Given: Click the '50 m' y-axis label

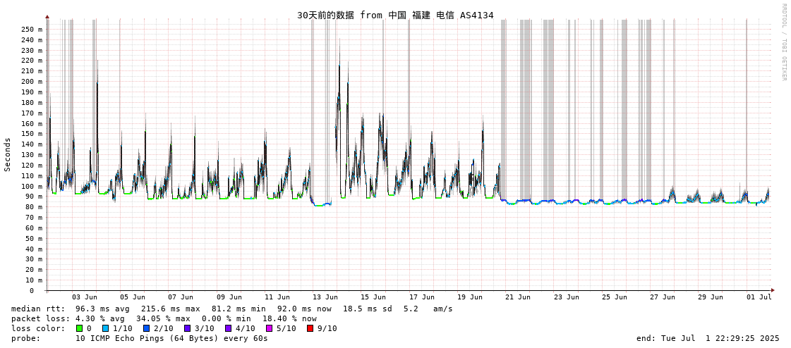Looking at the screenshot, I should click(35, 238).
